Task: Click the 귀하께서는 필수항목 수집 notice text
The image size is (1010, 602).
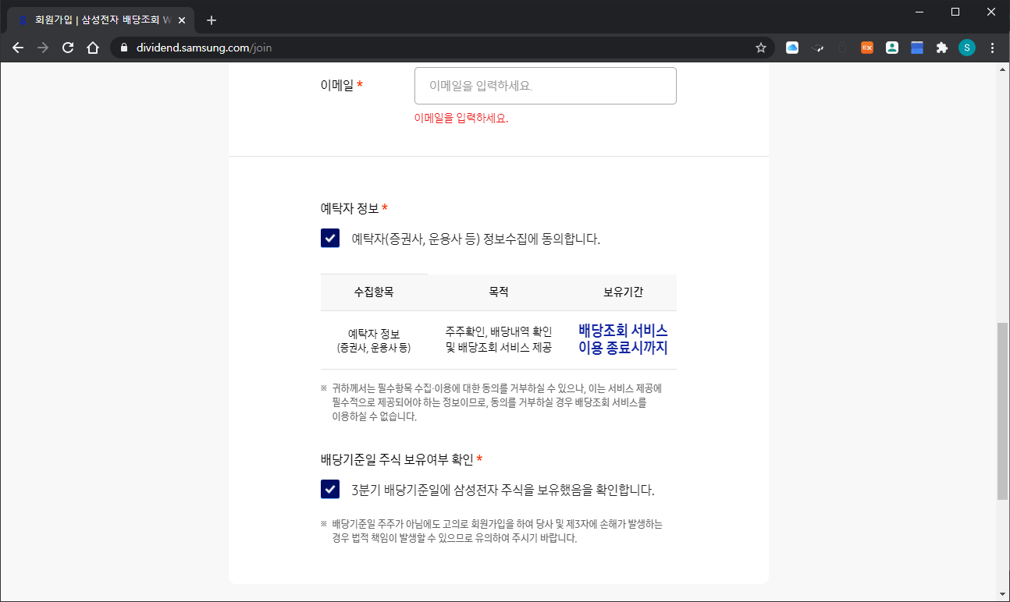Action: pyautogui.click(x=491, y=402)
